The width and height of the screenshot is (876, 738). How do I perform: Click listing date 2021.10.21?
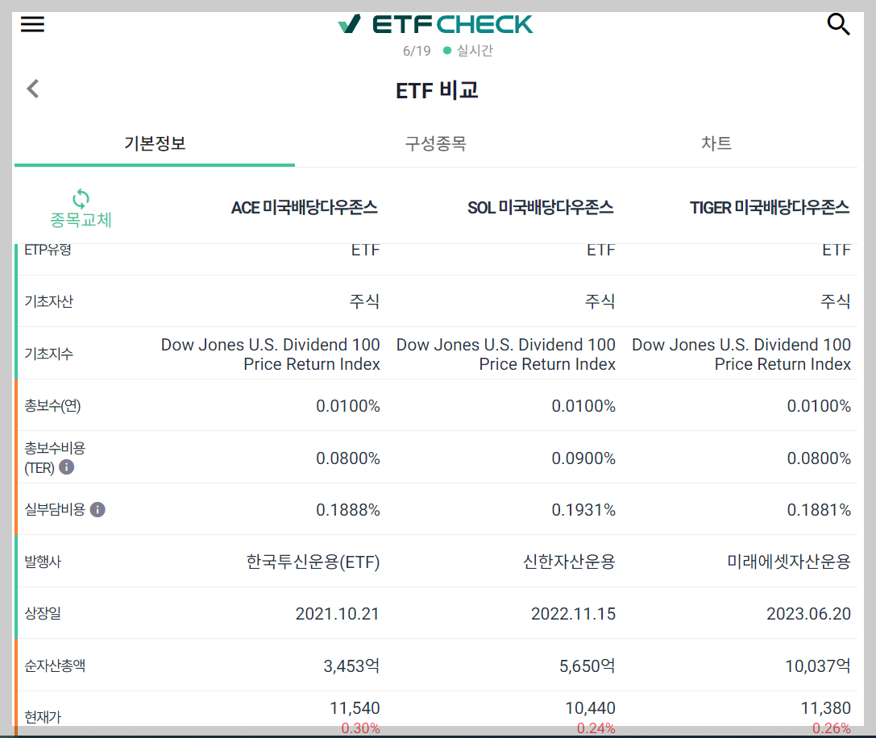pyautogui.click(x=338, y=614)
